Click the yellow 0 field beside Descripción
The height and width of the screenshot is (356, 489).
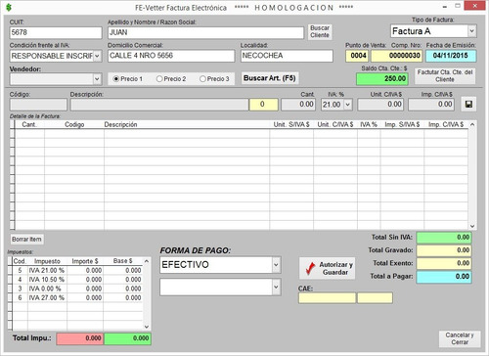[263, 105]
